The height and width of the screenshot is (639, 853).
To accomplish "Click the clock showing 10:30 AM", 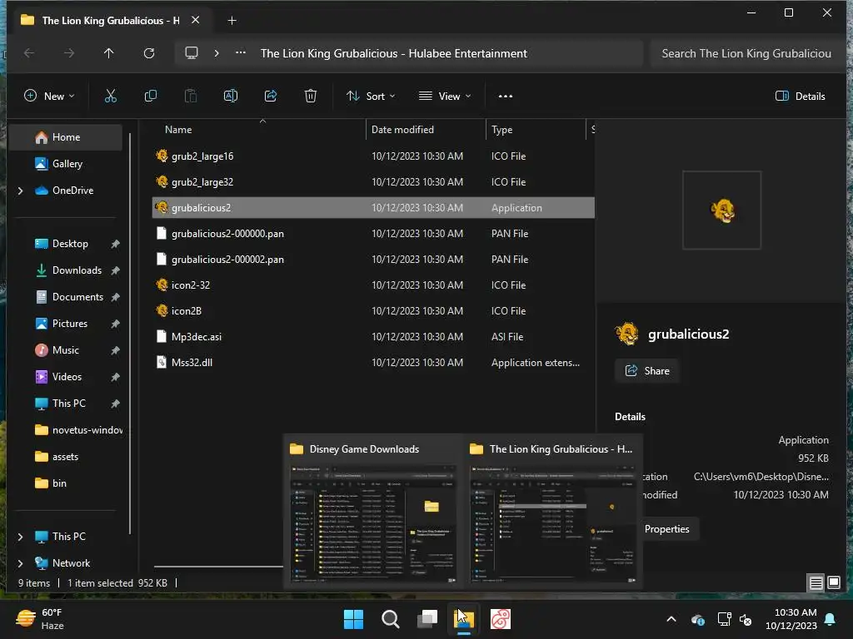I will [791, 619].
